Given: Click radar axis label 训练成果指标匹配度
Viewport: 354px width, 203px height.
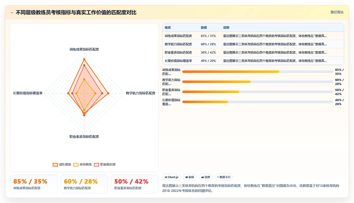Looking at the screenshot, I should 84,49.
